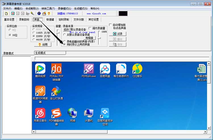Open the 帮助(H) menu
213x140 pixels.
[95, 9]
